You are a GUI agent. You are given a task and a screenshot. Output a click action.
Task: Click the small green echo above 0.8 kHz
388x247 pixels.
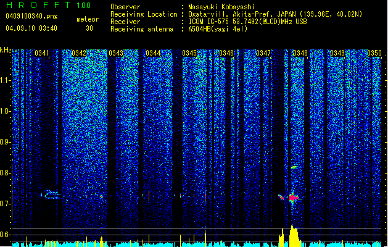[x=294, y=167]
